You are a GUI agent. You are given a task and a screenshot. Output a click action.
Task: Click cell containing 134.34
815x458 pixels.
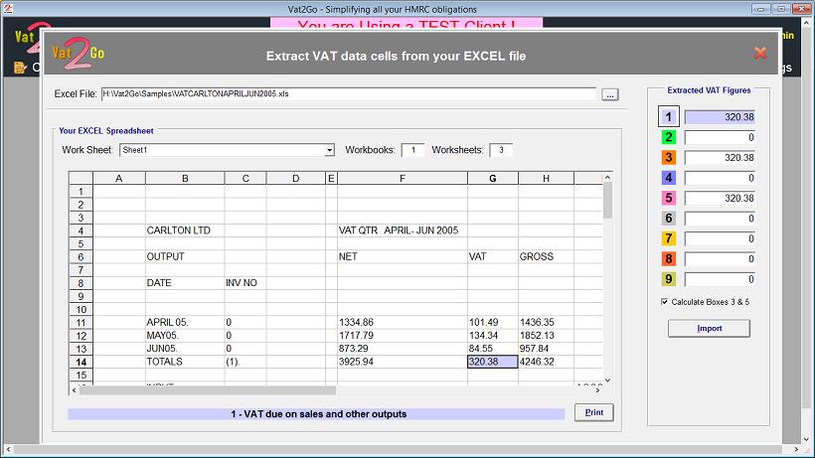[493, 336]
